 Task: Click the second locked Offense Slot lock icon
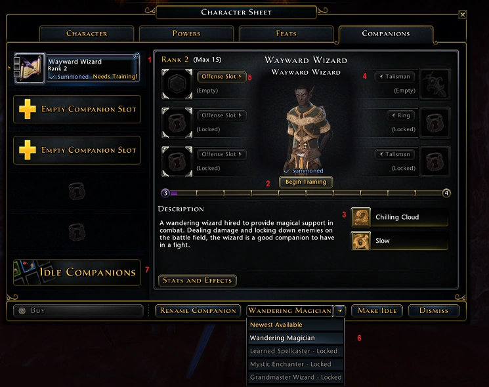pyautogui.click(x=177, y=161)
